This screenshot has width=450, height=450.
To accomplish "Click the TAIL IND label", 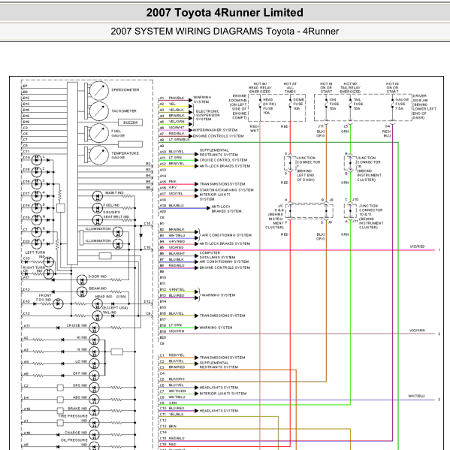I will (x=110, y=313).
